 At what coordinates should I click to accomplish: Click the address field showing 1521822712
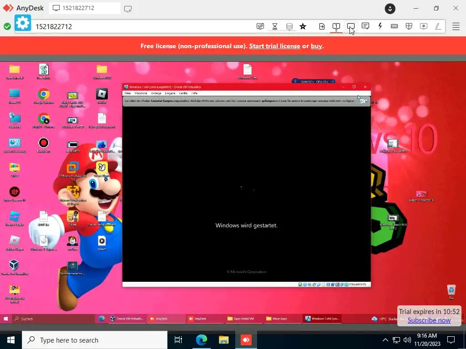click(142, 26)
